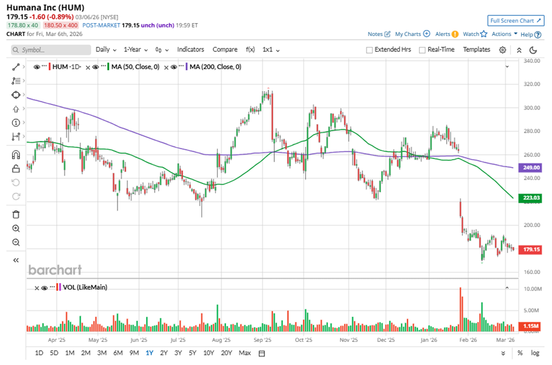Open the Compare menu
Viewport: 552px width, 365px height.
pos(225,50)
